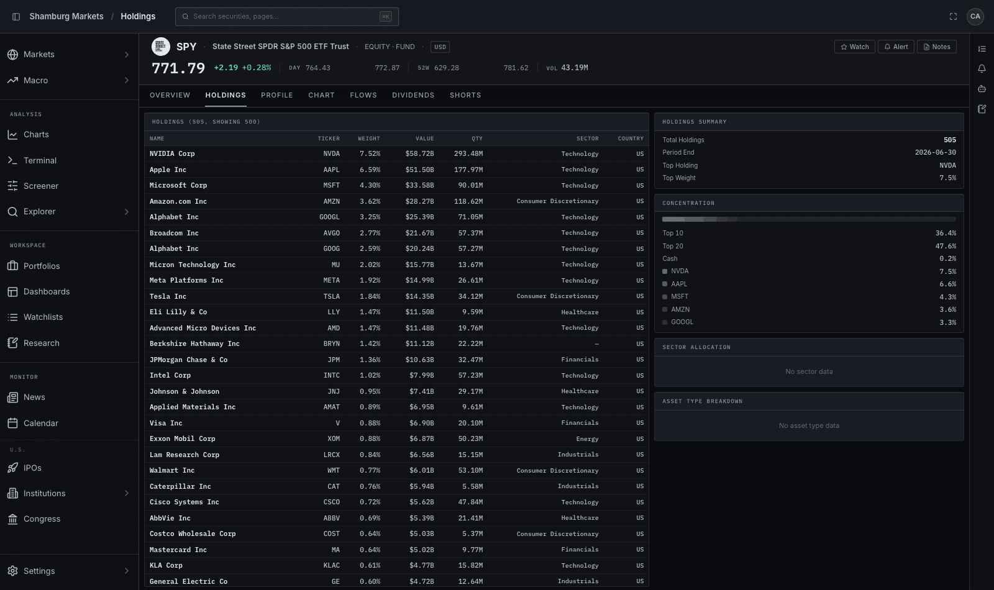The height and width of the screenshot is (590, 994).
Task: Open Watchlists list icon
Action: (12, 317)
